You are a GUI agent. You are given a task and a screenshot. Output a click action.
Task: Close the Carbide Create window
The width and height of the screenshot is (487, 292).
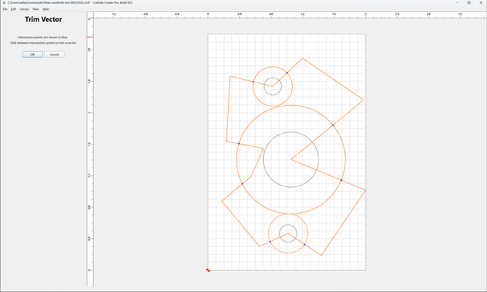[481, 3]
